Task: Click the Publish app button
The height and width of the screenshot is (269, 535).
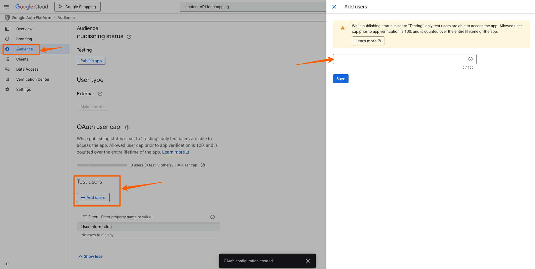Action: pos(91,61)
